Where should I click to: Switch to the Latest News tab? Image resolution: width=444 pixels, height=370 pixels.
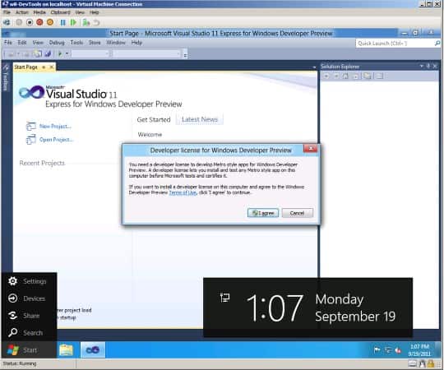[200, 119]
